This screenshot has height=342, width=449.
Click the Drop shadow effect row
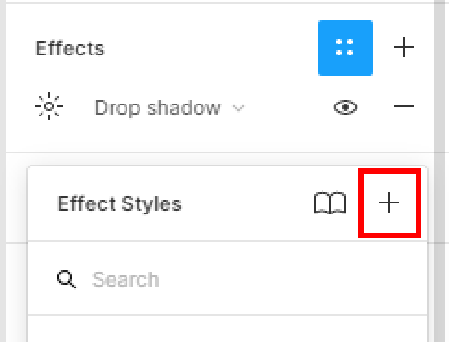point(224,107)
